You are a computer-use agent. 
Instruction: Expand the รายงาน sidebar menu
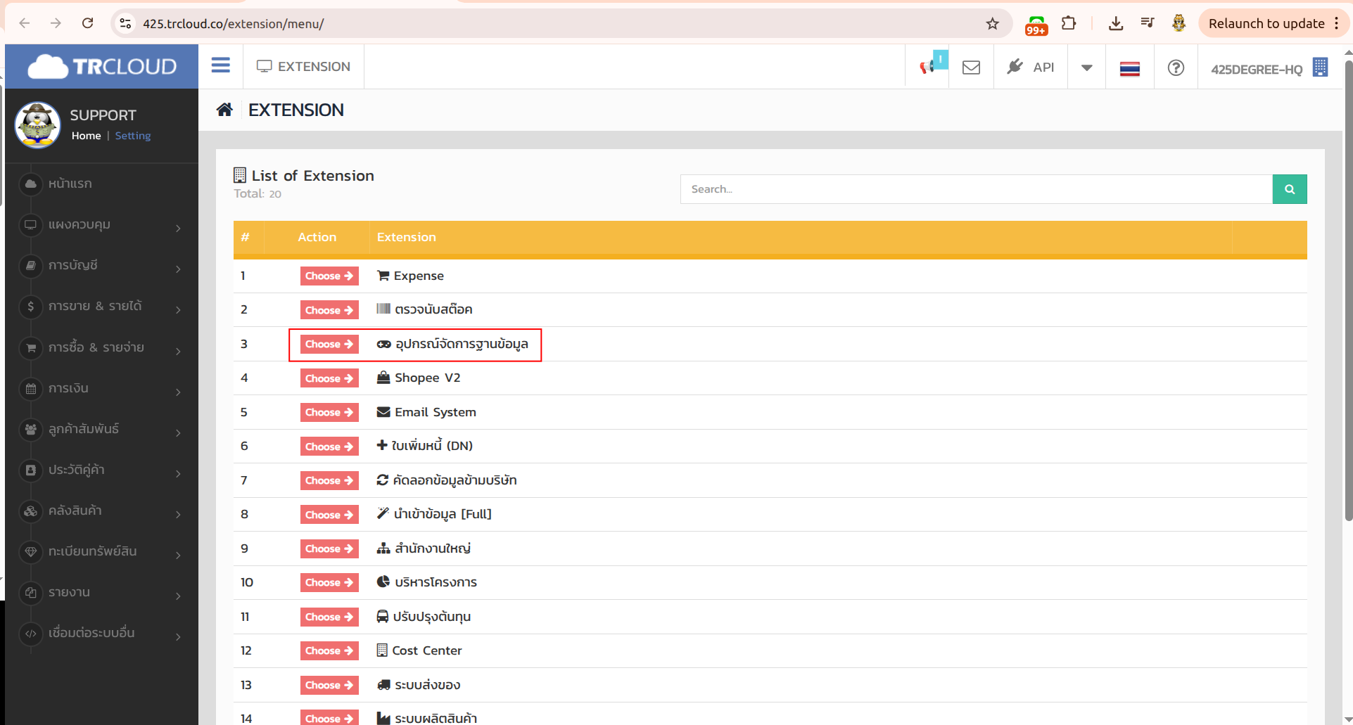(x=102, y=593)
